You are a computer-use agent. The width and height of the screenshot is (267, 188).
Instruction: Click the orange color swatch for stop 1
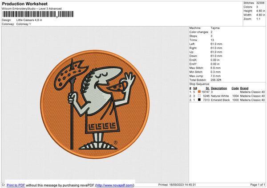click(x=199, y=92)
